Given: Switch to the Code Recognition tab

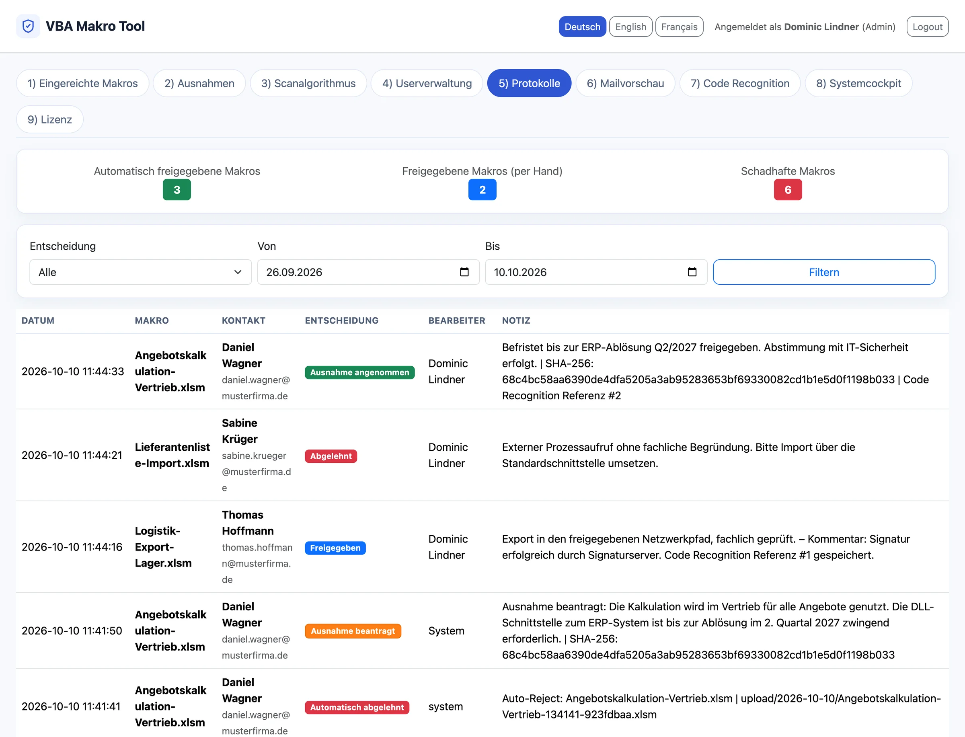Looking at the screenshot, I should click(x=739, y=83).
